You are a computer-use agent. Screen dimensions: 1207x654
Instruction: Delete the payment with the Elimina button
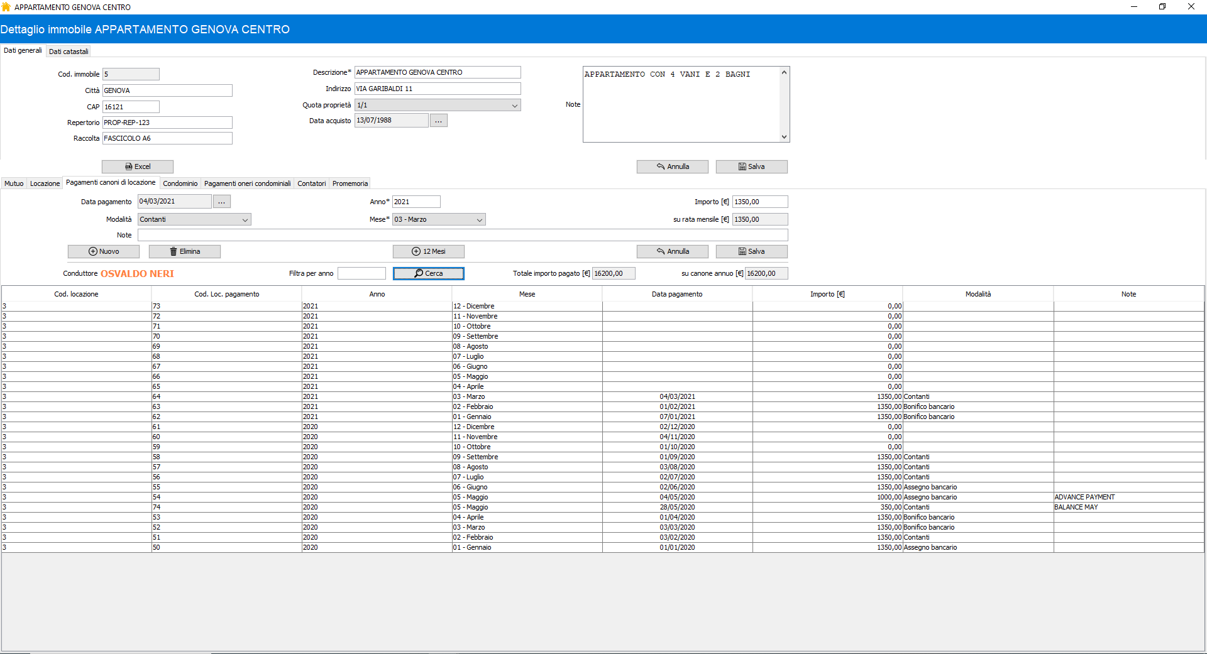click(185, 251)
